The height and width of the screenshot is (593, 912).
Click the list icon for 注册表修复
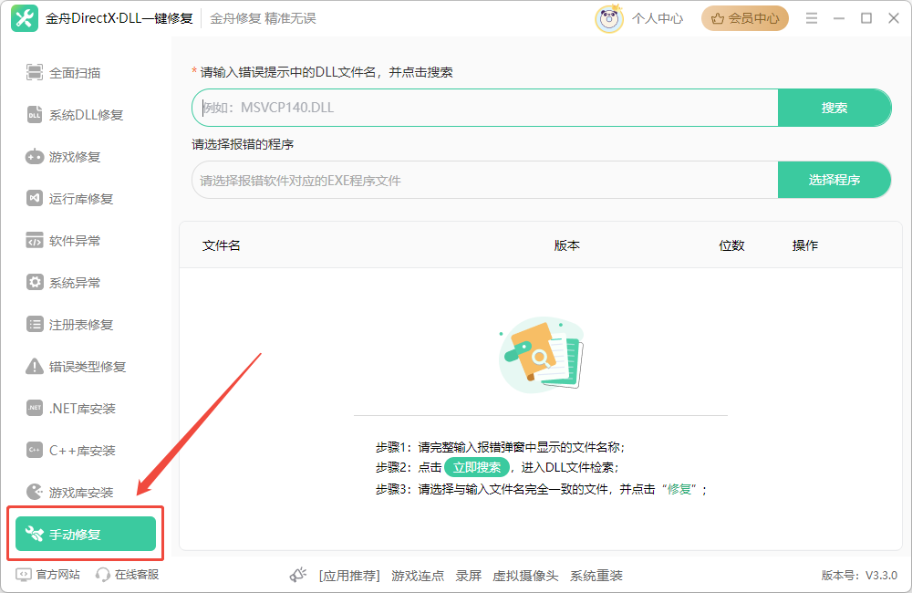(35, 324)
